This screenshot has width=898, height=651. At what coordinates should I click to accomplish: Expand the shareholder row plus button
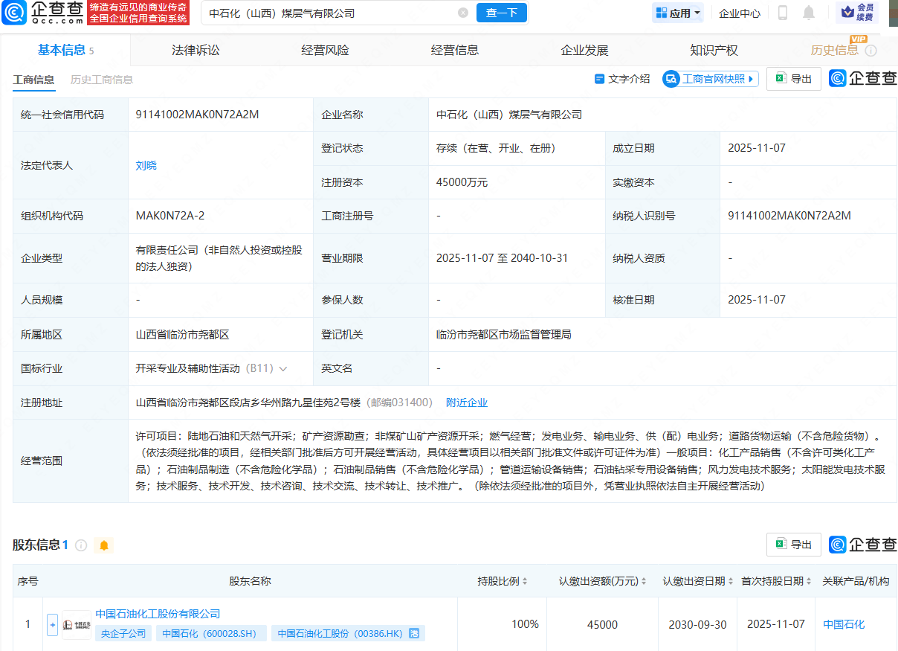coord(52,624)
